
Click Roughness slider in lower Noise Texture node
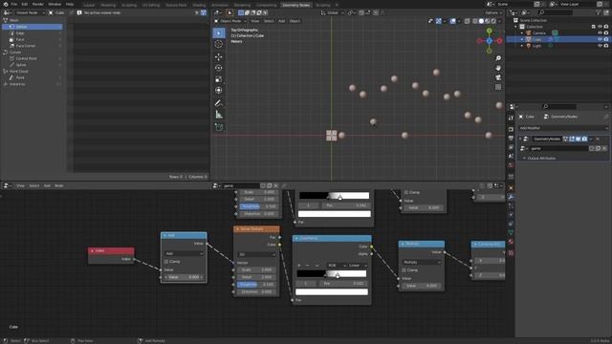coord(256,285)
